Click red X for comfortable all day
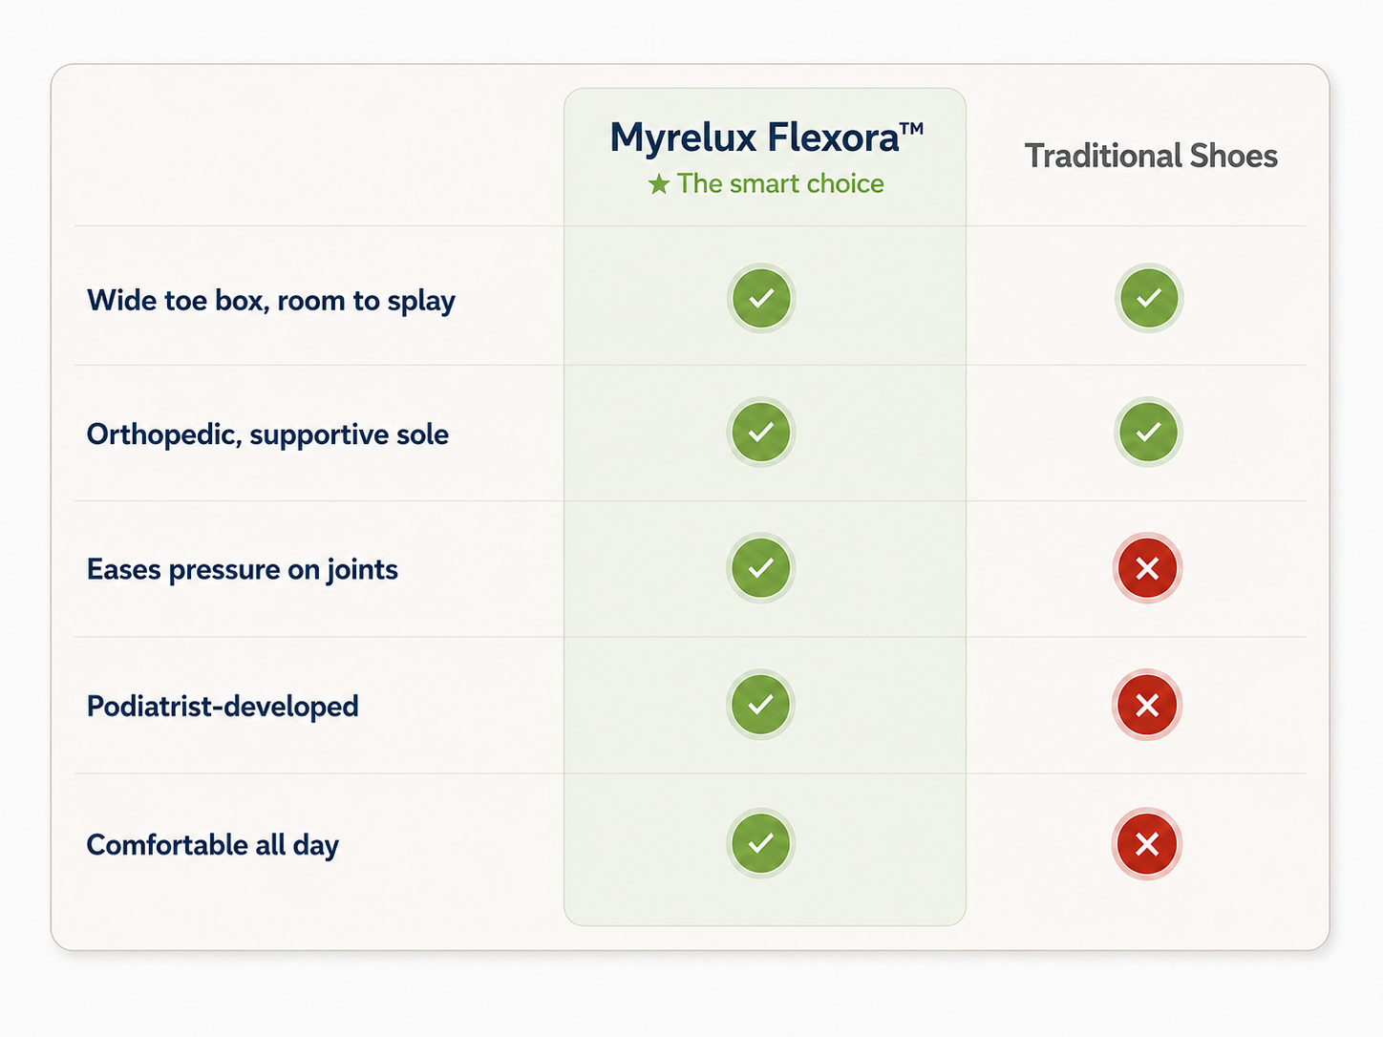The image size is (1383, 1037). click(1147, 844)
